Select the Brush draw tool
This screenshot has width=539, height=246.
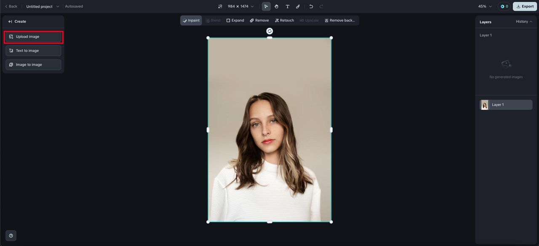298,6
